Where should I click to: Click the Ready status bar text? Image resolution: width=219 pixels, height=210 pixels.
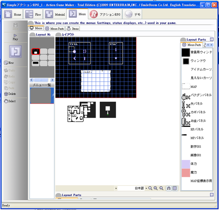pyautogui.click(x=6, y=205)
